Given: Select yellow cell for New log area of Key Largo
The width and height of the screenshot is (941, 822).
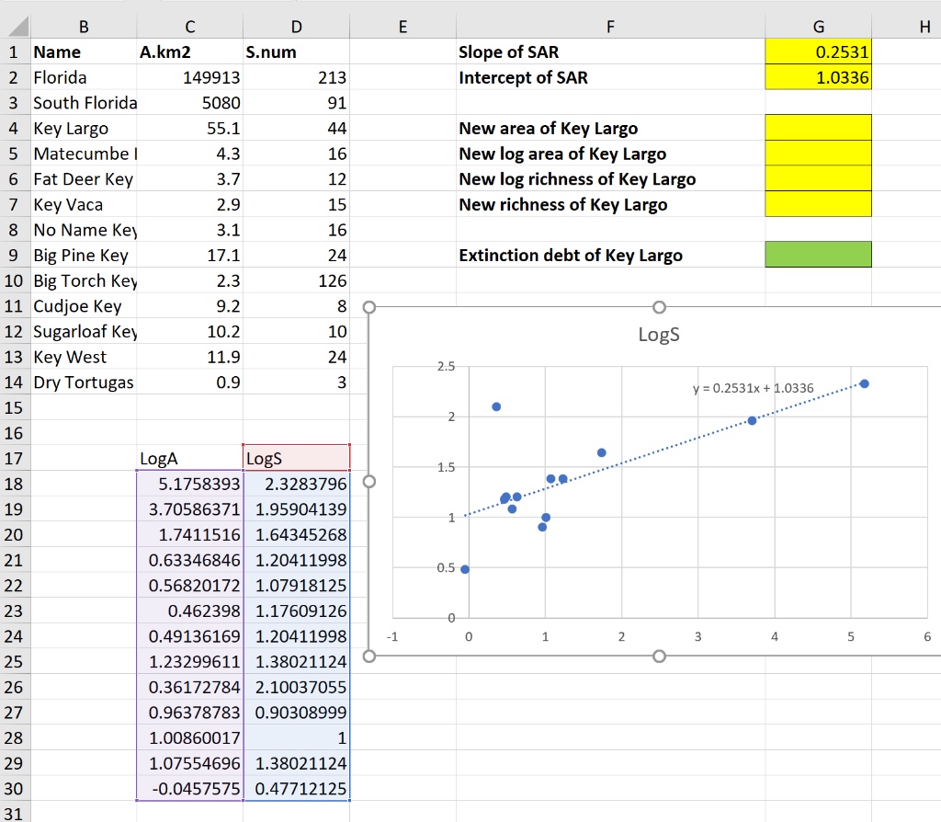Looking at the screenshot, I should 818,154.
